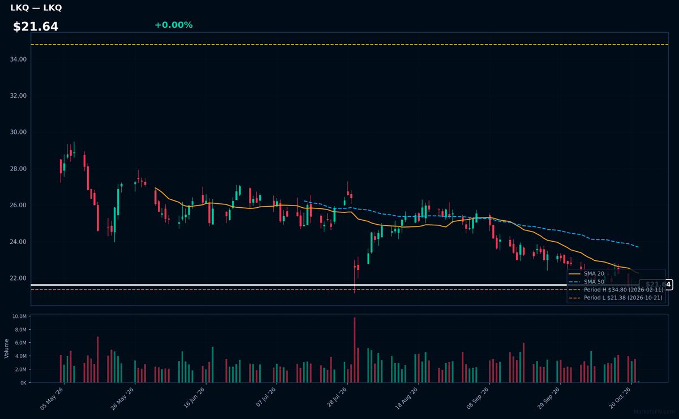Click the 20 Oct '26 date label
Image resolution: width=679 pixels, height=419 pixels.
click(x=620, y=398)
